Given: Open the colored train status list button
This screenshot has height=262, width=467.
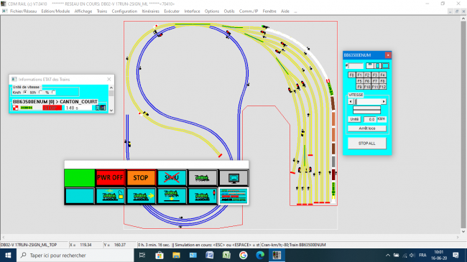Looking at the screenshot, I should point(233,196).
